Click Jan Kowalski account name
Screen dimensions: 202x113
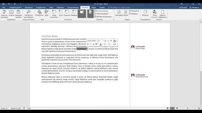tap(183, 8)
